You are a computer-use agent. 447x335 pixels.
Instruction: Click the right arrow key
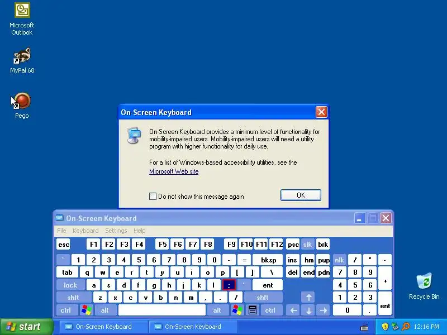[x=324, y=310]
